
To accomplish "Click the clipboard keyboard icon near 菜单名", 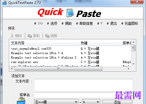I will [x=21, y=101].
